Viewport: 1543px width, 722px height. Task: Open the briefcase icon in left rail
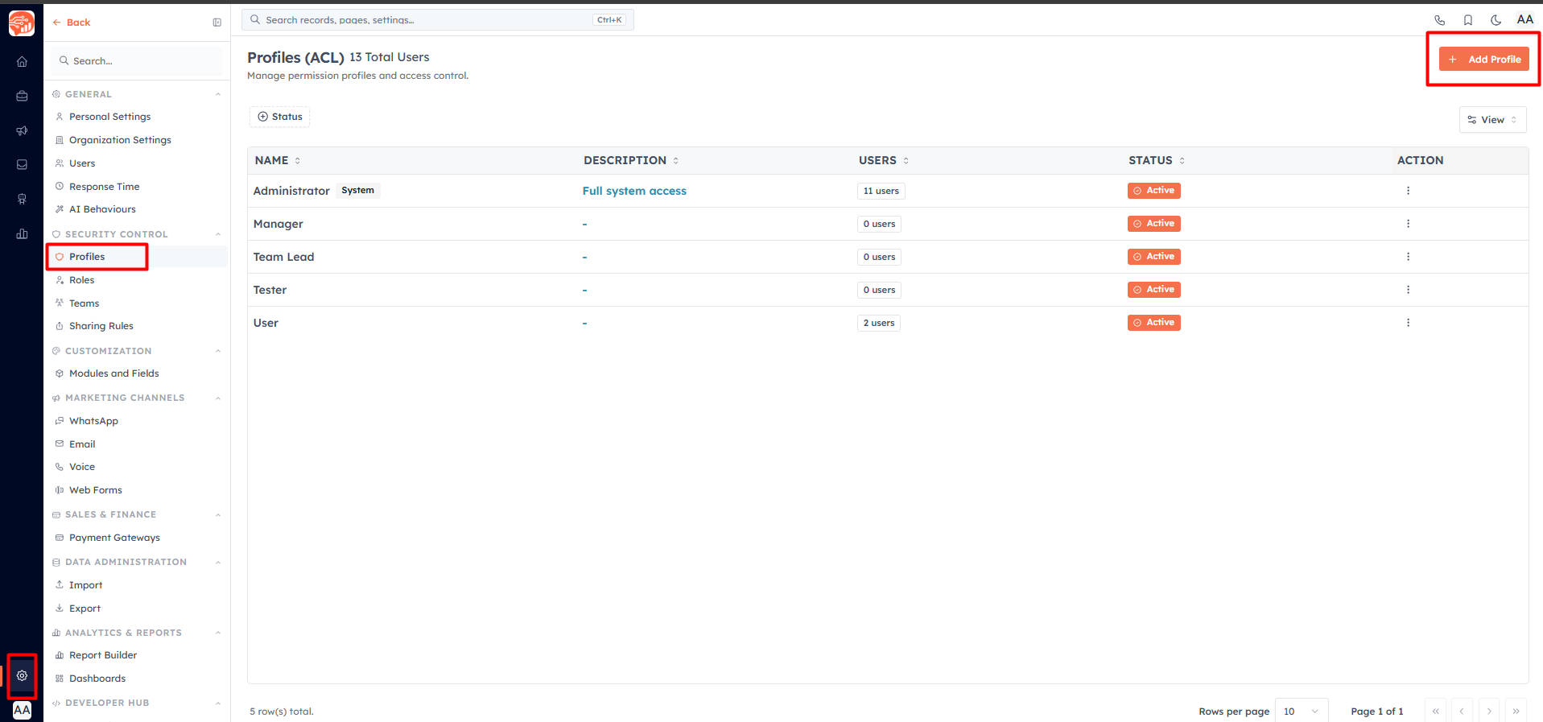[22, 96]
